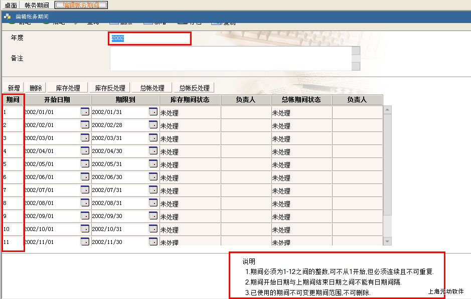The height and width of the screenshot is (299, 471).
Task: Click the 新增 button above the table
Action: pyautogui.click(x=14, y=88)
